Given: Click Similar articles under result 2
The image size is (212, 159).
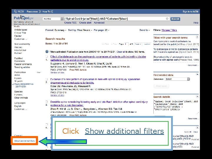Looking at the screenshot, I should pyautogui.click(x=57, y=95).
